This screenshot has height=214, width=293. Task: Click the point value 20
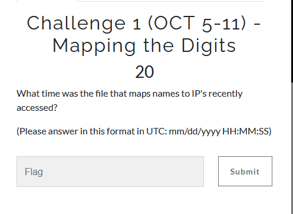click(144, 72)
